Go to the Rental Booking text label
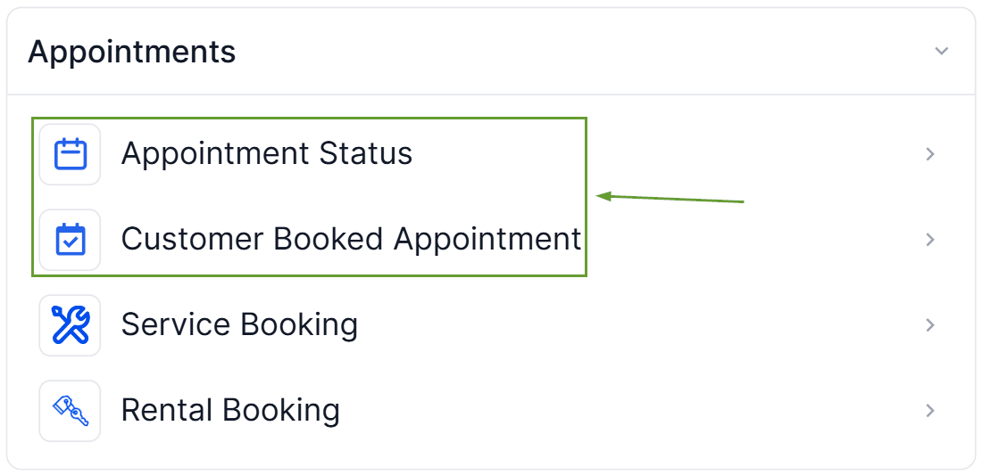 click(x=230, y=410)
